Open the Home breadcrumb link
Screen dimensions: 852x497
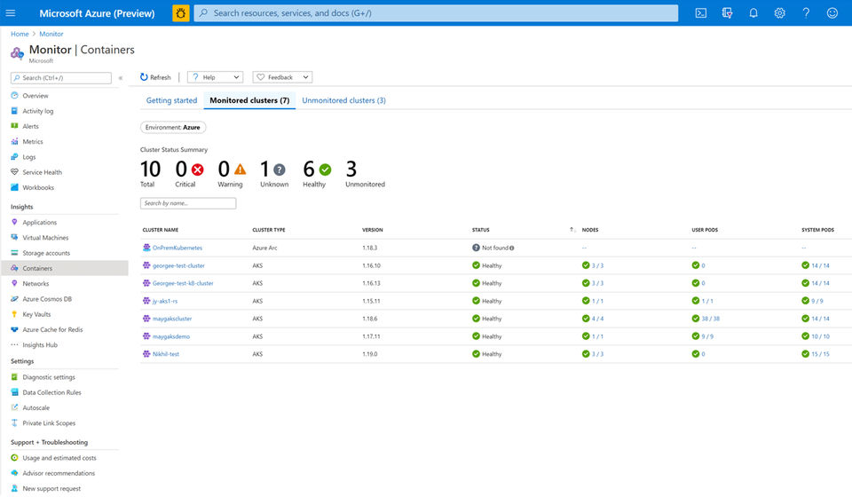tap(20, 34)
